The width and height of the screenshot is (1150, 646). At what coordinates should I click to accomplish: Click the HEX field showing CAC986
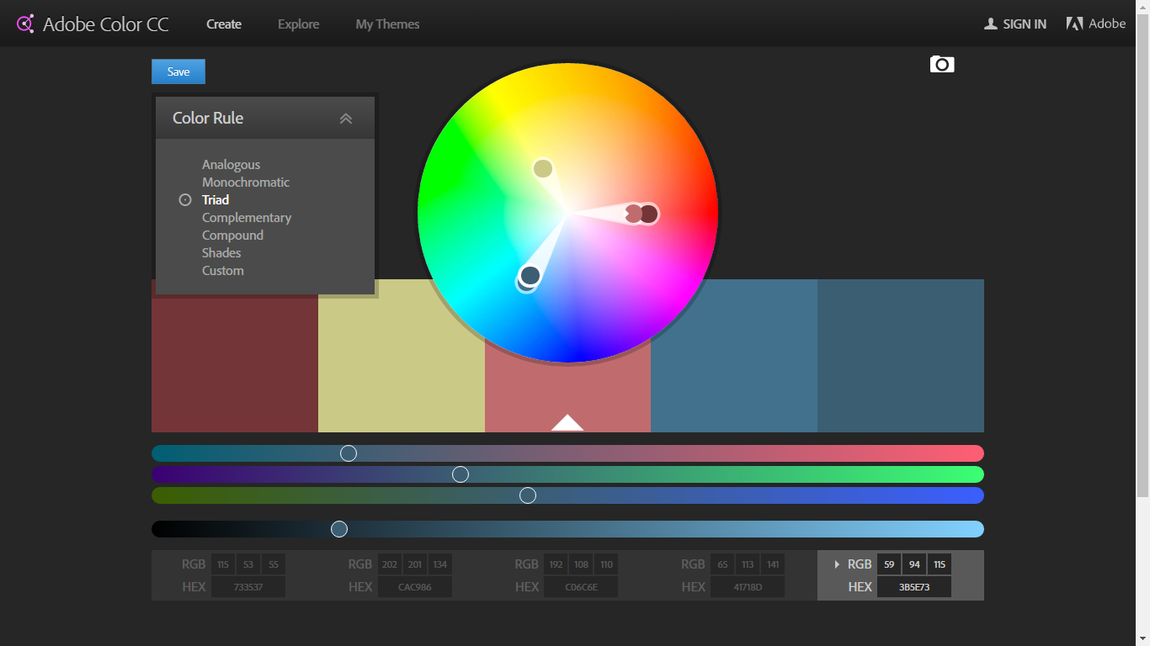[415, 587]
